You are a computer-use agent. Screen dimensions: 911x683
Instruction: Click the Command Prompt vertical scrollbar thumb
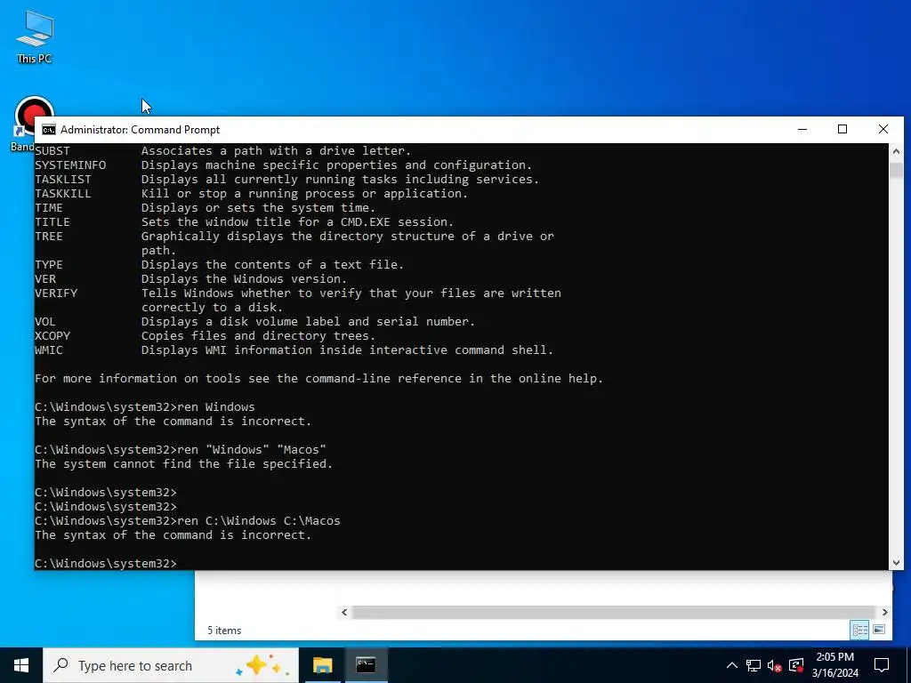point(896,171)
